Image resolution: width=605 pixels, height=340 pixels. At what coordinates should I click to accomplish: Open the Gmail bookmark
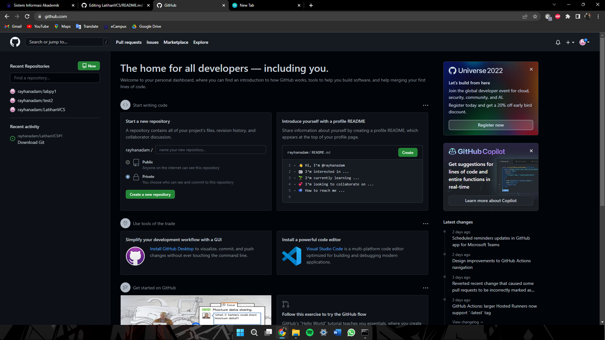pos(13,26)
